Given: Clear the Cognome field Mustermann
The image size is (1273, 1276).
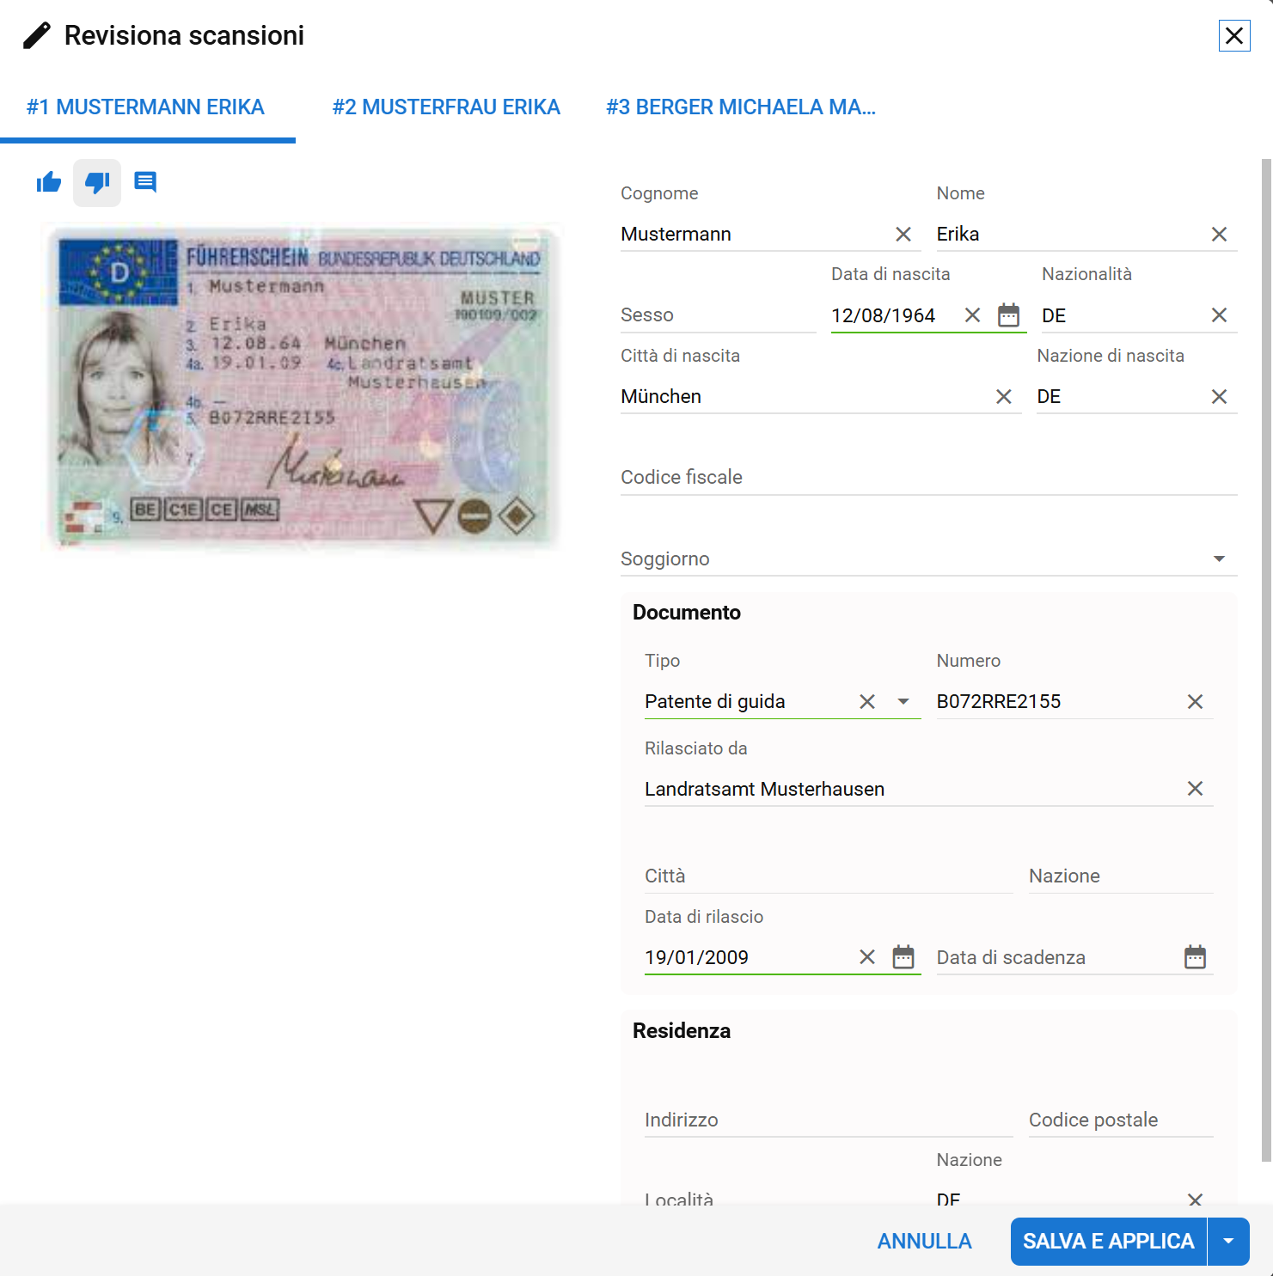Looking at the screenshot, I should pyautogui.click(x=903, y=235).
